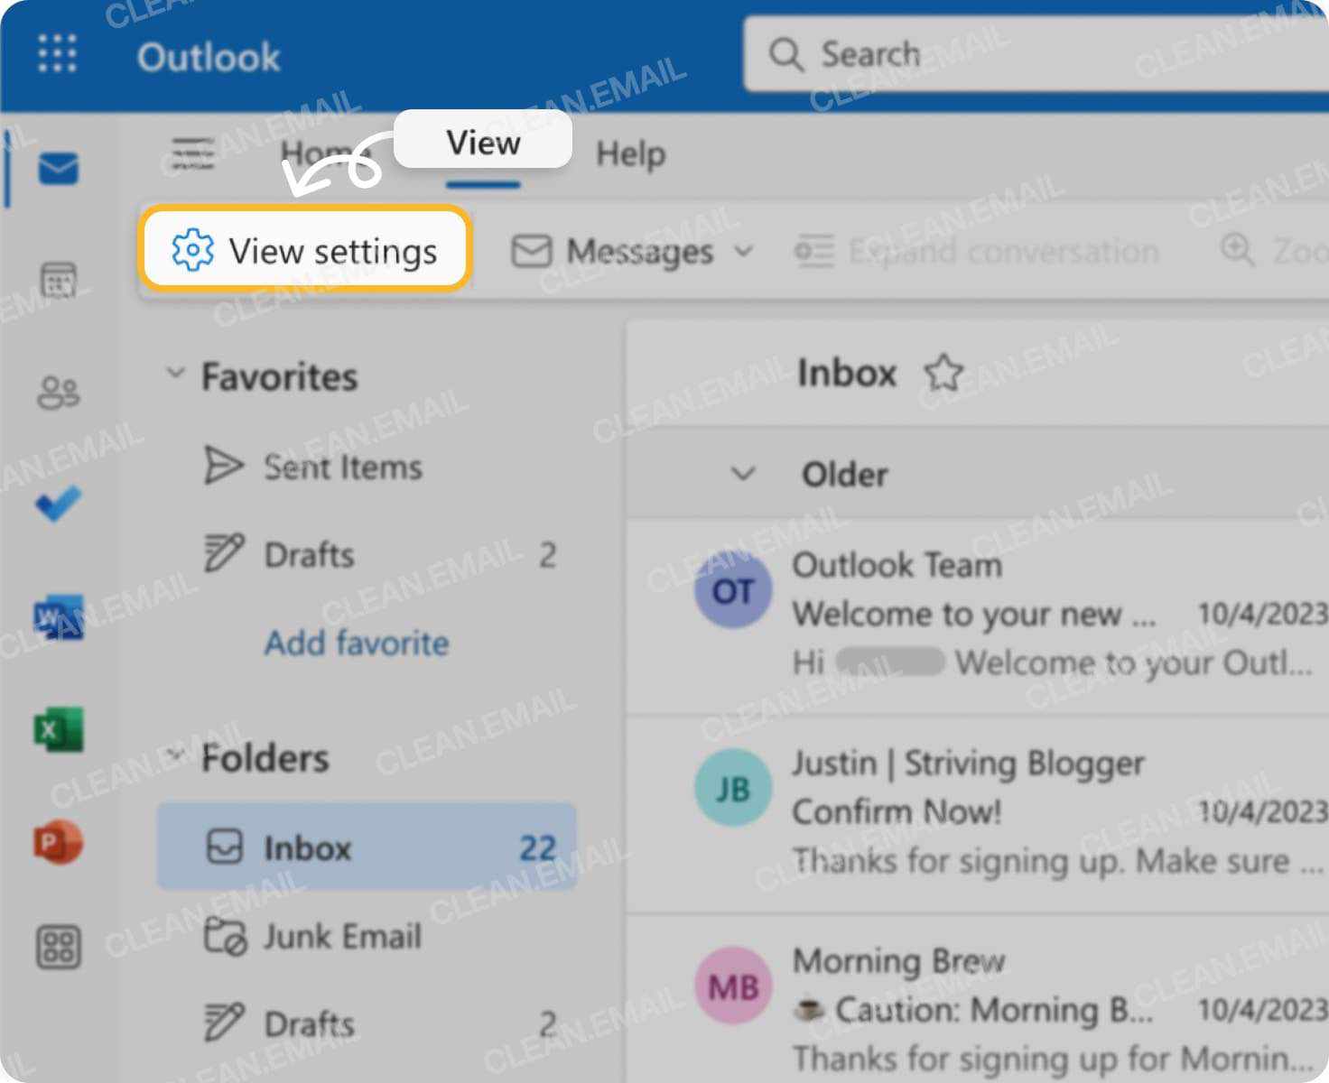Open the Messages dropdown
The image size is (1329, 1083).
[x=743, y=252]
